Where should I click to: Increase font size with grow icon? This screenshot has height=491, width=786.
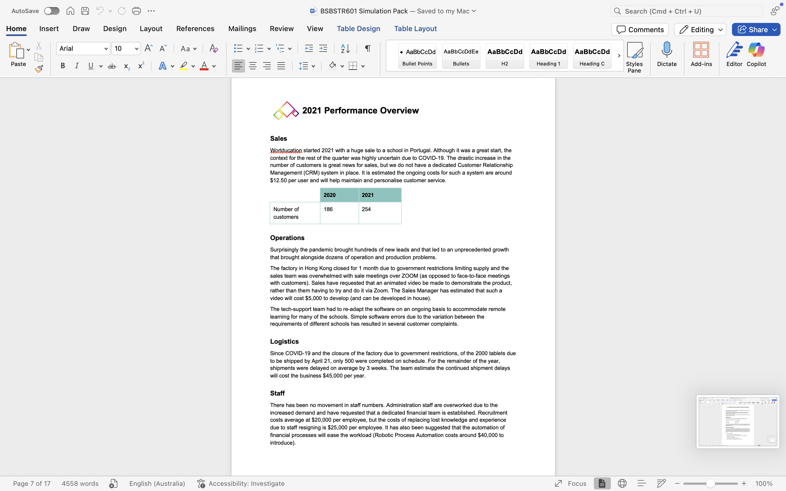tap(148, 49)
